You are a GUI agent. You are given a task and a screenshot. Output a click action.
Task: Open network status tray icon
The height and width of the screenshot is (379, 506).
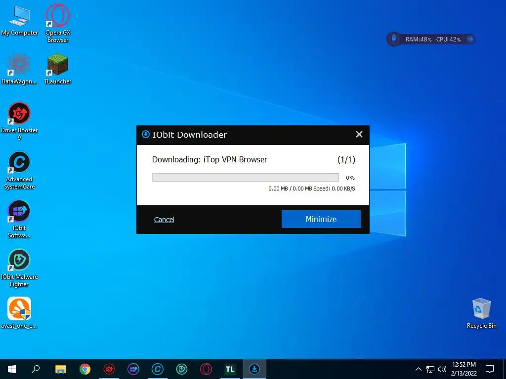430,369
